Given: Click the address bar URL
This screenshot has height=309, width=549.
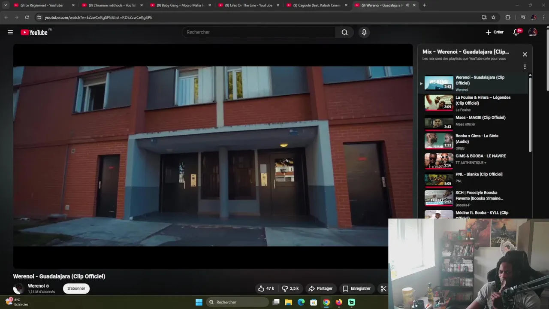Looking at the screenshot, I should (99, 17).
